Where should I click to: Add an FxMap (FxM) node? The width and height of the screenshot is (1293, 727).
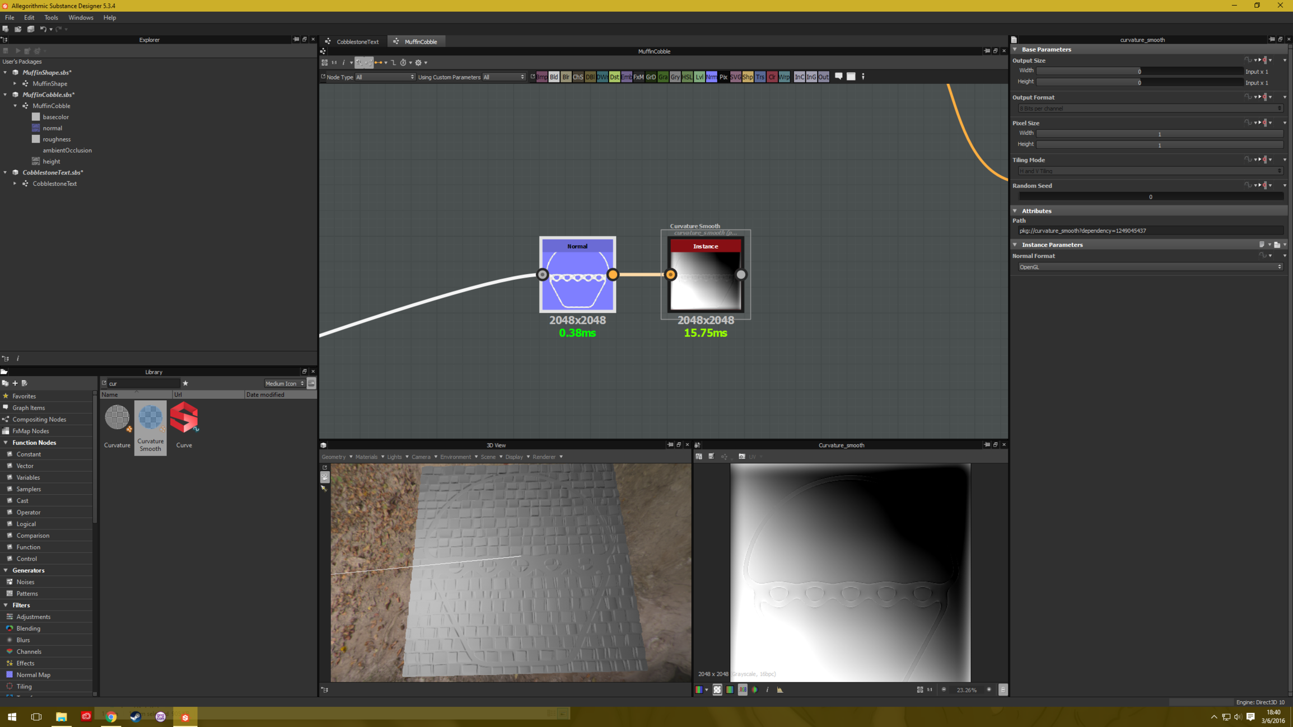coord(638,77)
